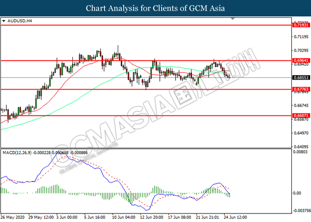Click the 0.64095 price axis value
This screenshot has width=311, height=222.
point(301,147)
